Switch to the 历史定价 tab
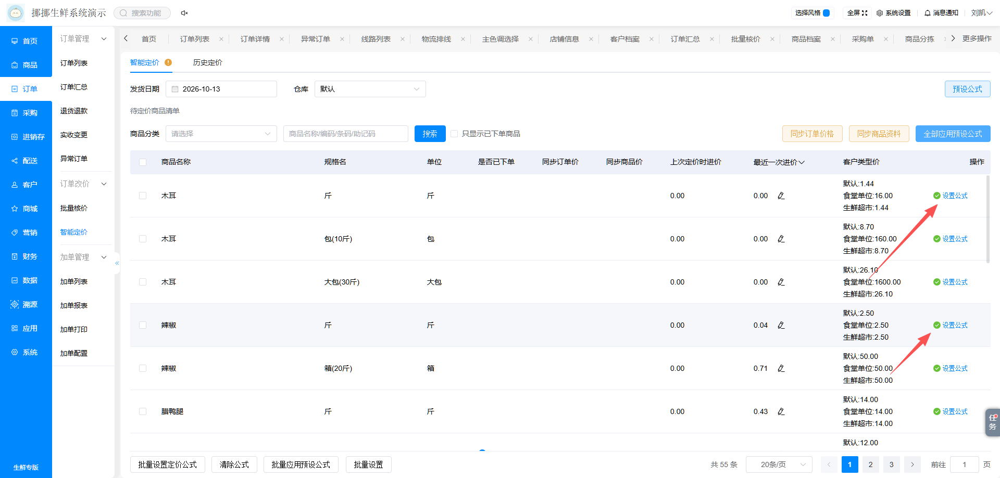 click(x=207, y=62)
